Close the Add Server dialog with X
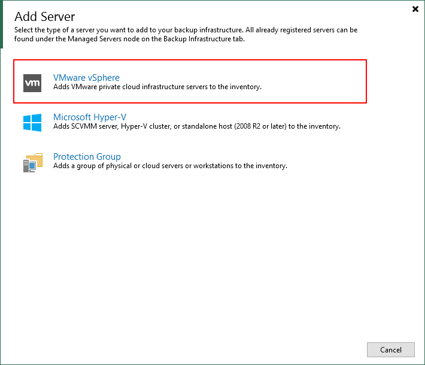The width and height of the screenshot is (425, 365). tap(415, 9)
